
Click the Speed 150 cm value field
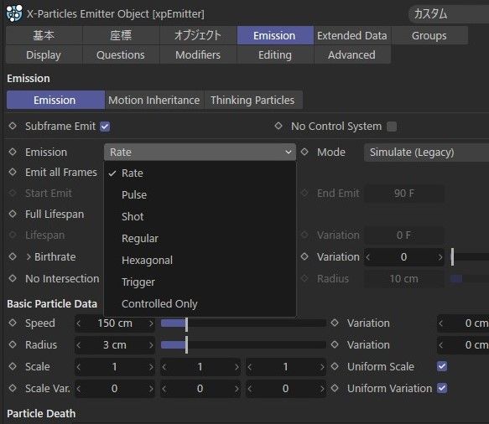click(x=115, y=323)
